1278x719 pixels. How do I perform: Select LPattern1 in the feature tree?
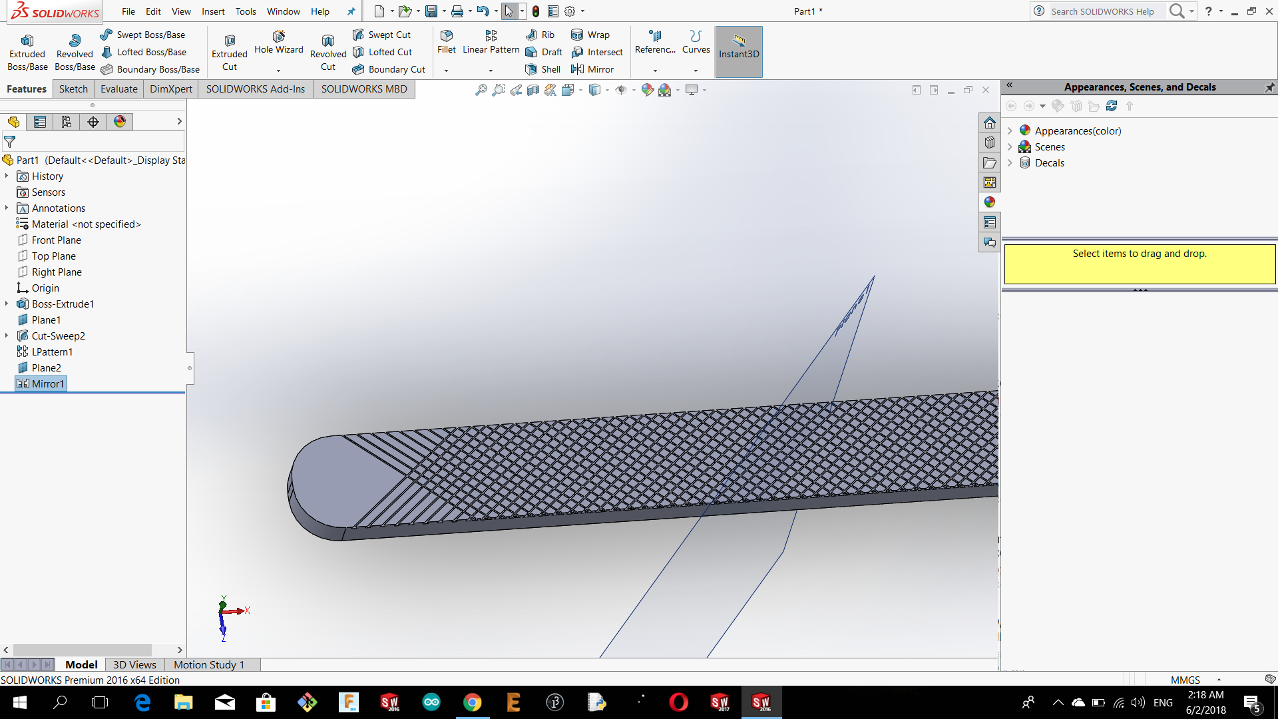pyautogui.click(x=45, y=352)
